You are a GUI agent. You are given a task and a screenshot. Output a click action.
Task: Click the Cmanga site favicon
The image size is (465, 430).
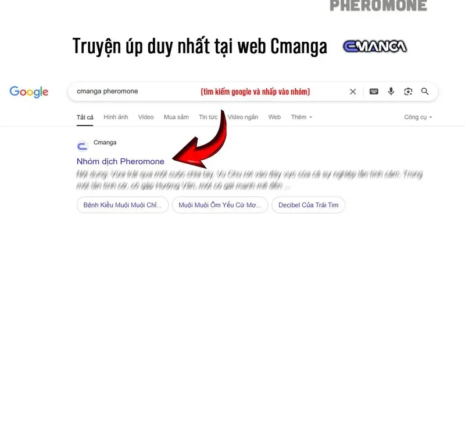pos(83,146)
